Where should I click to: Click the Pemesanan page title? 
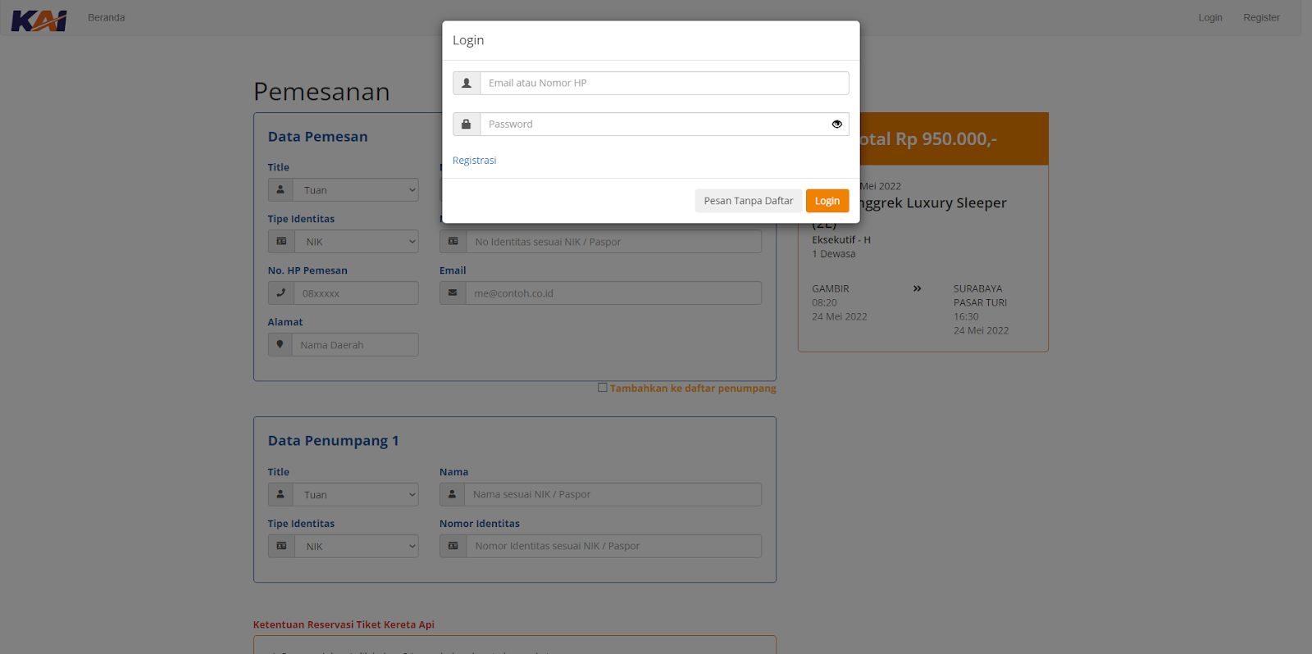coord(321,92)
